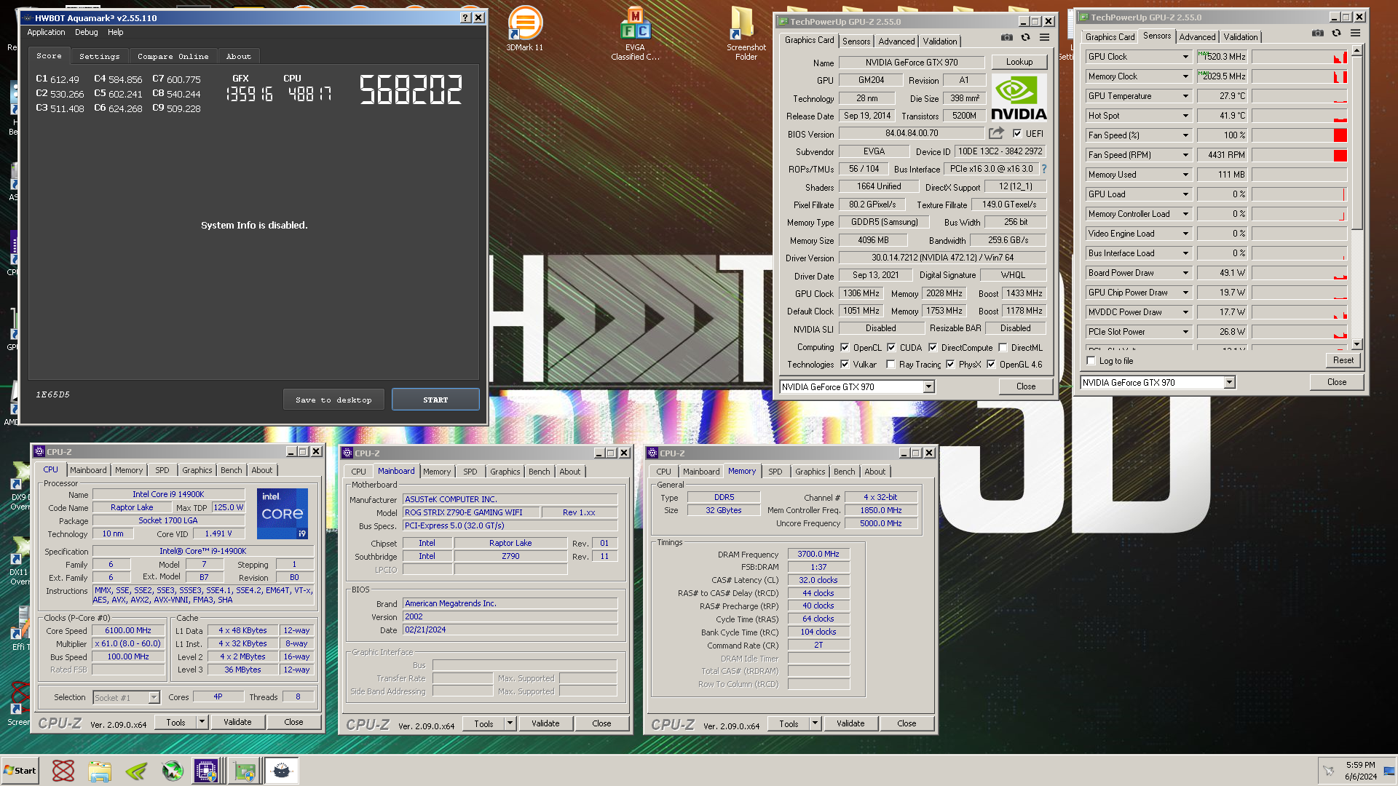Open GPU selector dropdown in Graphics Card window
The image size is (1398, 786).
929,387
